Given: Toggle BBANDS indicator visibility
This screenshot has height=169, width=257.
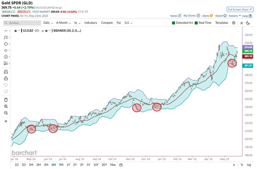Looking at the screenshot, I should [x=46, y=31].
